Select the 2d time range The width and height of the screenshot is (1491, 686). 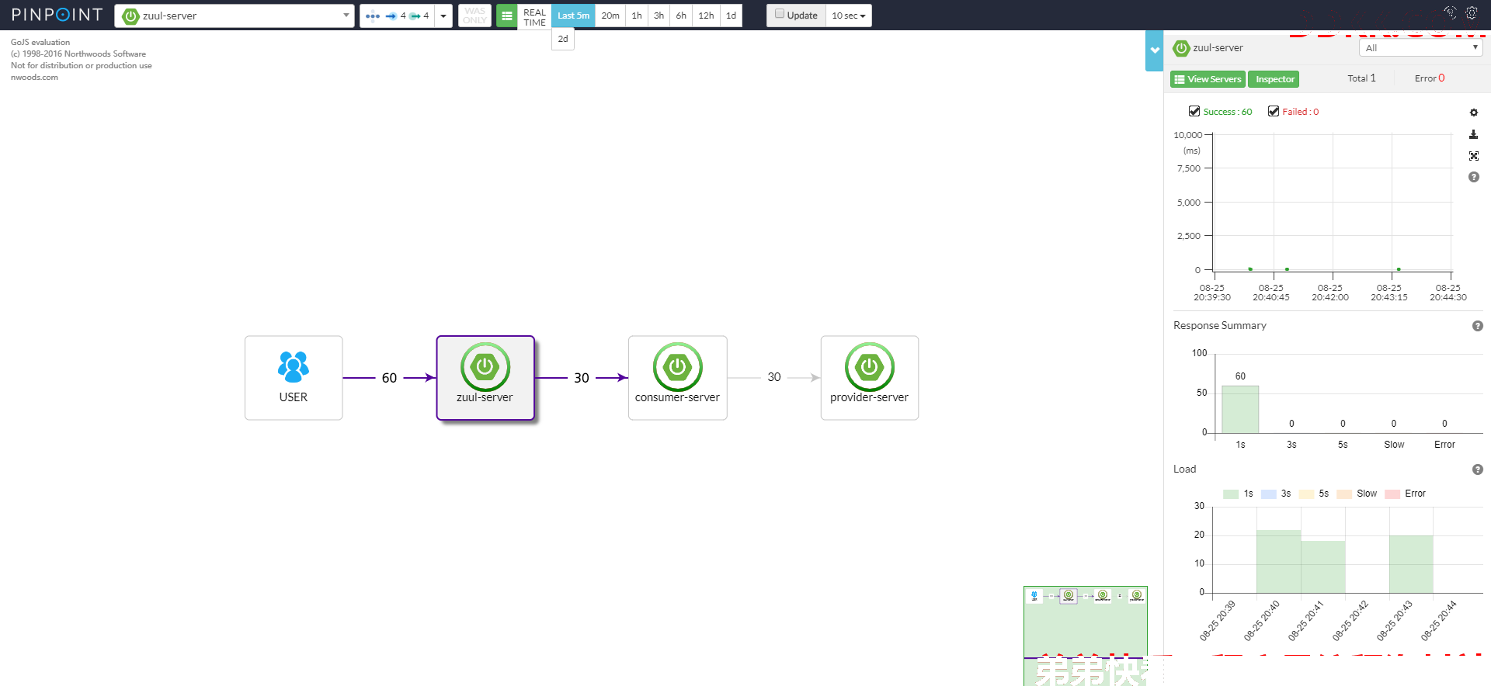(563, 39)
